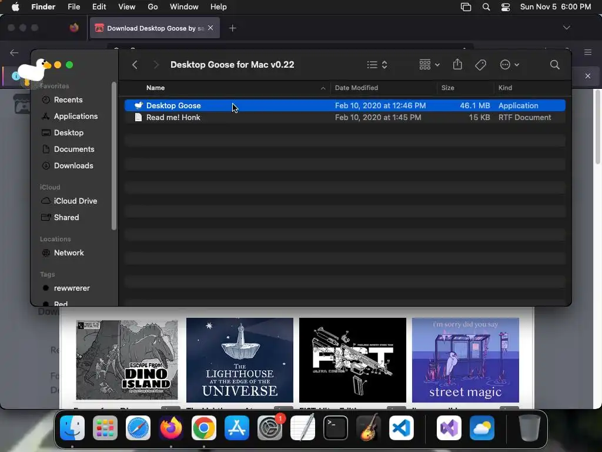Click the date and time in menu bar
The width and height of the screenshot is (602, 452).
tap(556, 7)
